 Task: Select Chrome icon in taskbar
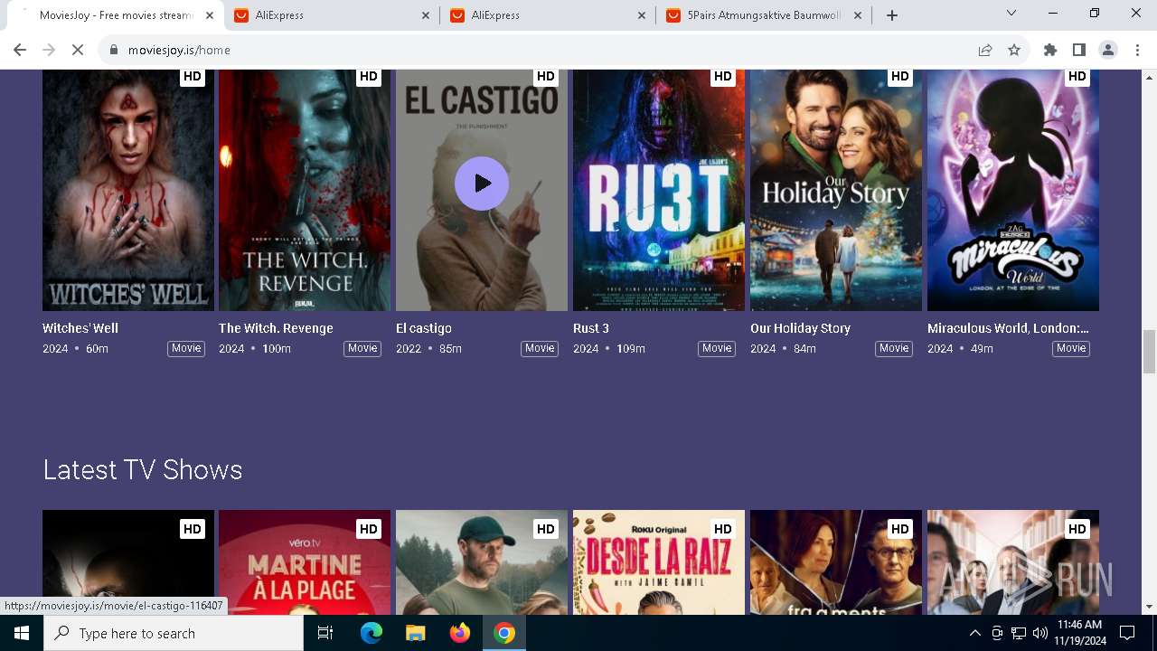point(504,633)
